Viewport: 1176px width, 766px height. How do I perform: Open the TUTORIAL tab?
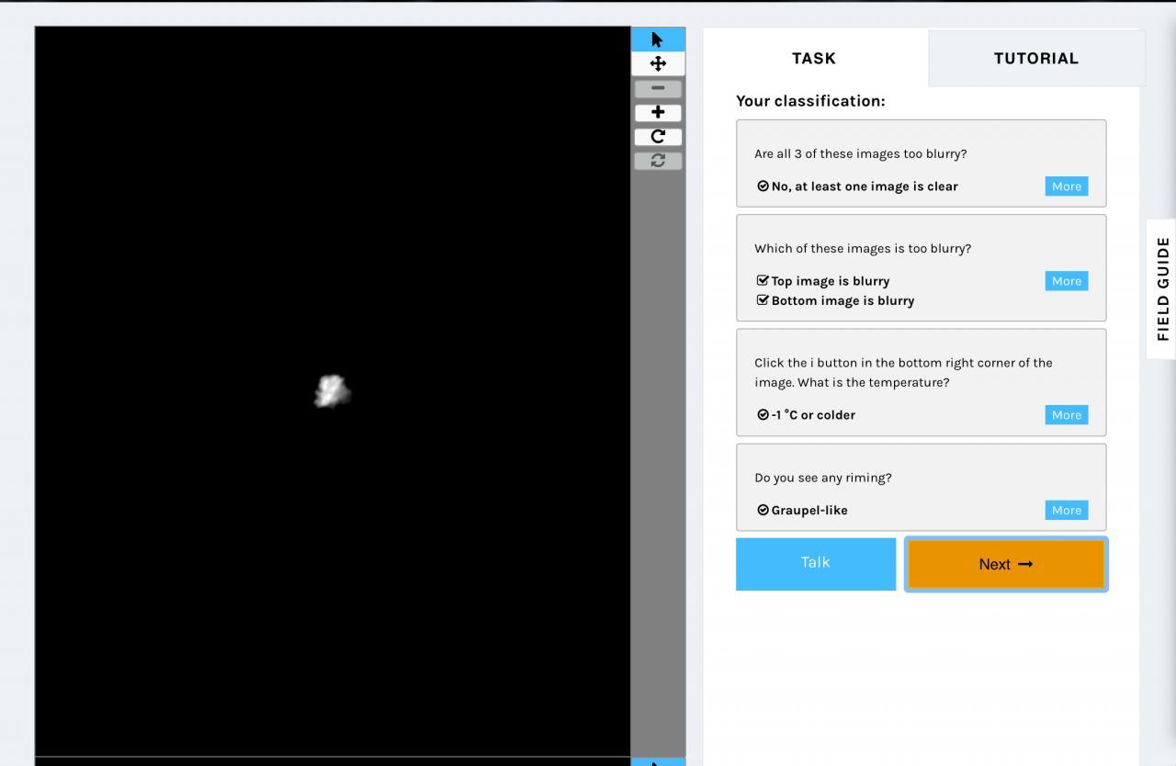tap(1036, 58)
